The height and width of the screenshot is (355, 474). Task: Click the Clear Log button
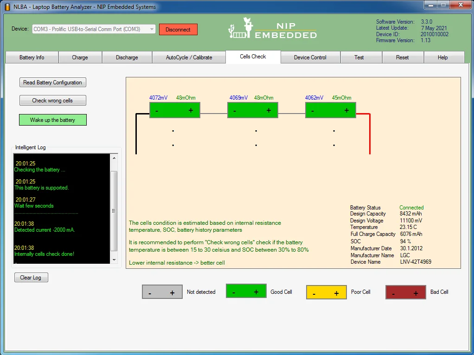tap(31, 278)
